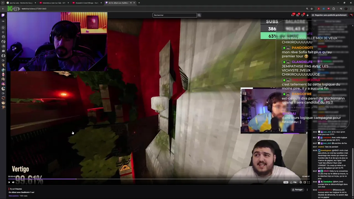Image resolution: width=354 pixels, height=199 pixels.
Task: Switch to jean luc sala Google search tab
Action: point(21,3)
